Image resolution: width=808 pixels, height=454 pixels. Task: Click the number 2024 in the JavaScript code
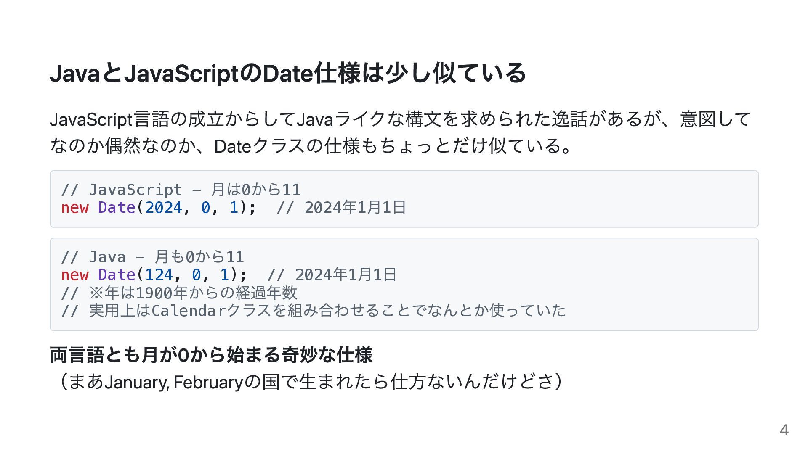point(164,208)
